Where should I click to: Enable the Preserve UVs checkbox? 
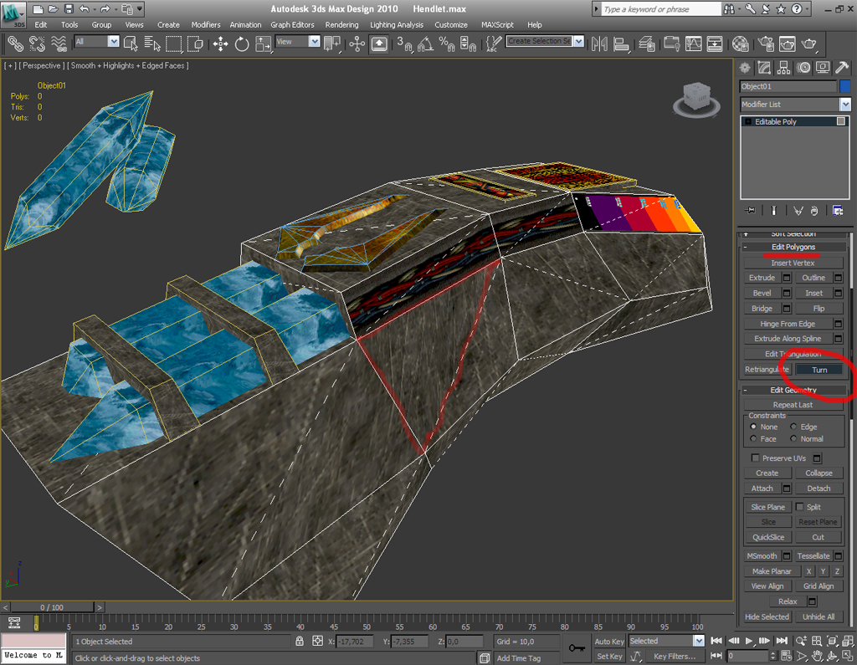[756, 458]
